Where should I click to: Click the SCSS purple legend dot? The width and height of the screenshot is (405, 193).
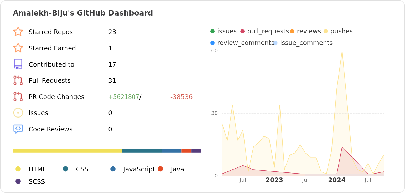point(18,181)
